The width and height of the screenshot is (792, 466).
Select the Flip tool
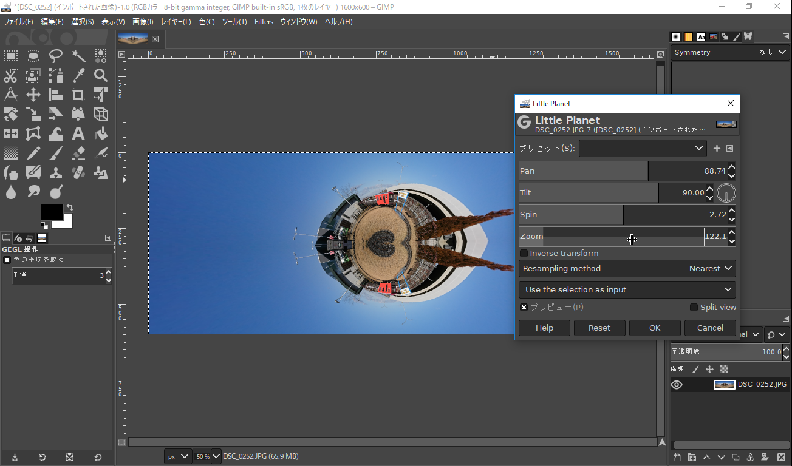click(x=11, y=133)
